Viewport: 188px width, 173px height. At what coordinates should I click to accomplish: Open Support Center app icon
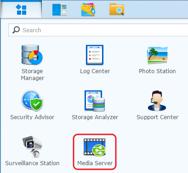[157, 101]
